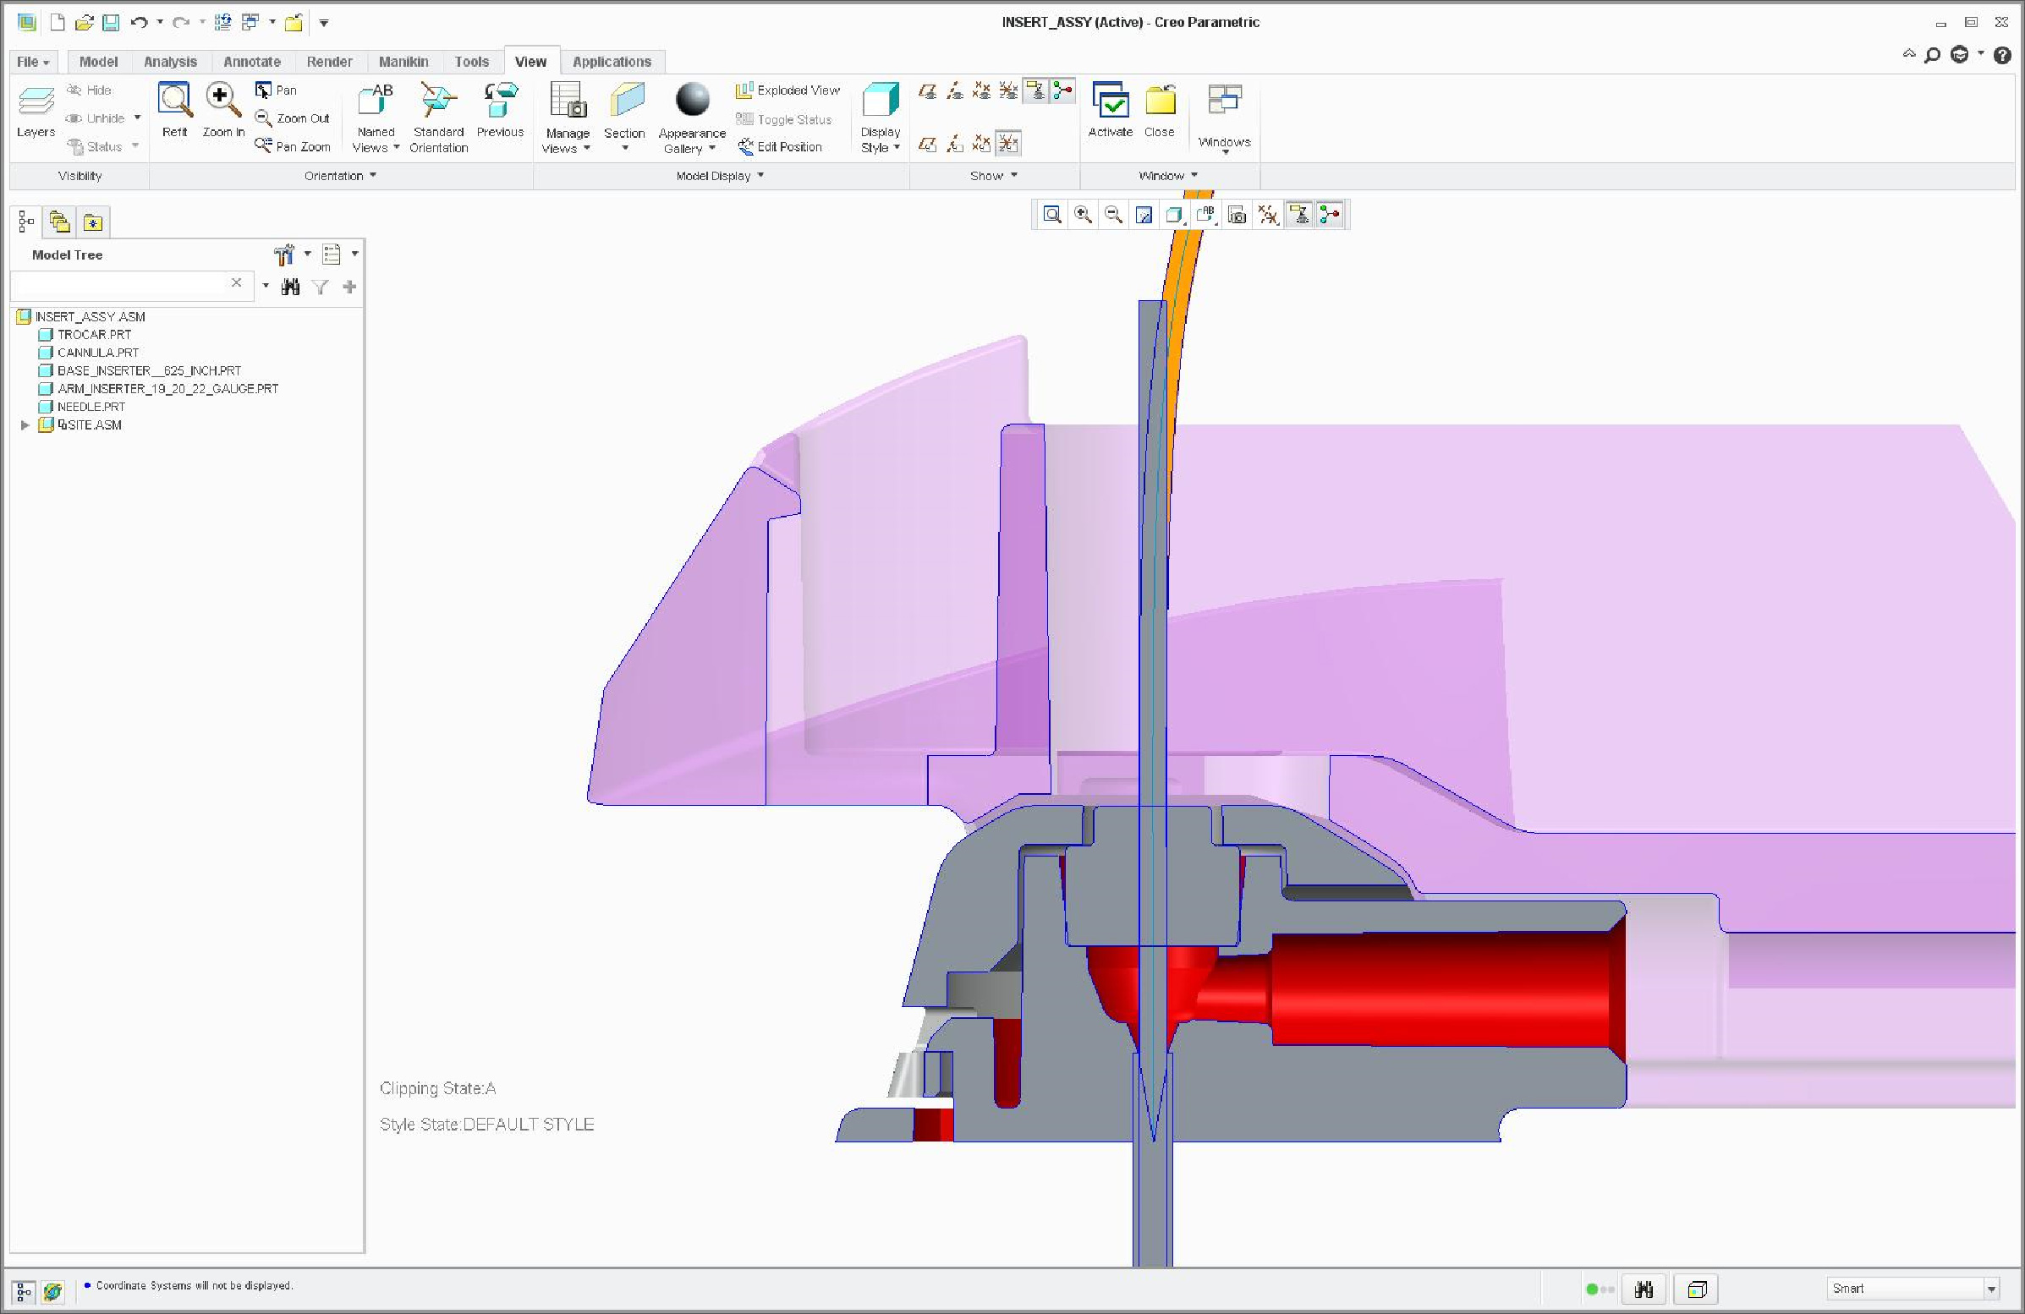Expand the SITE.ASM tree node

[x=25, y=425]
